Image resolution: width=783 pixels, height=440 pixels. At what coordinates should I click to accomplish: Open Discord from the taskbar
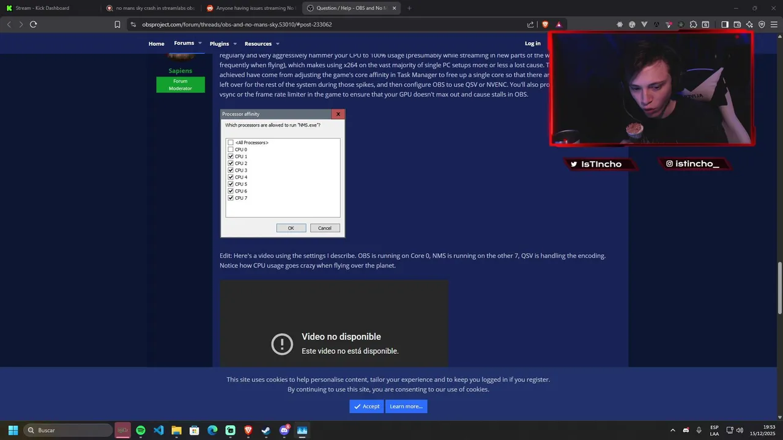coord(284,430)
